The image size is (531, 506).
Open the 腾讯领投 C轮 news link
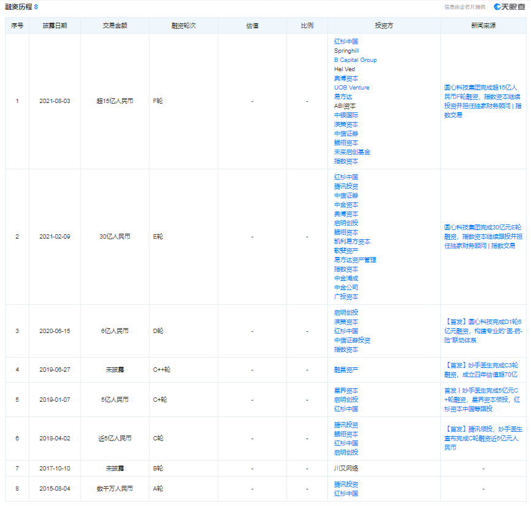[483, 439]
